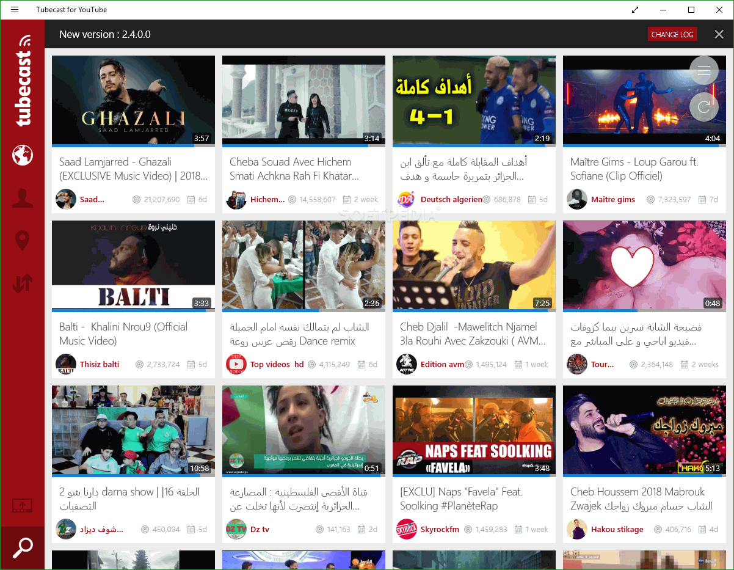Open the hamburger menu in title bar

point(15,10)
